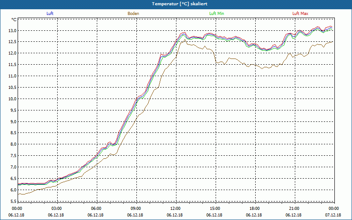Click the blue 'Luft' legend label
This screenshot has width=352, height=220.
[50, 14]
